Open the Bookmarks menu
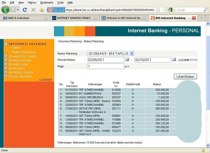Screen dimensions: 210x153 coord(47,2)
